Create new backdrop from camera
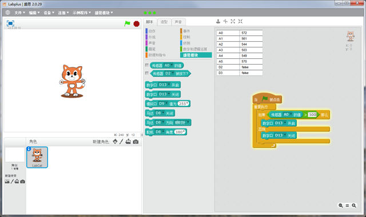Image resolution: width=366 pixels, height=217 pixels. coord(22,182)
